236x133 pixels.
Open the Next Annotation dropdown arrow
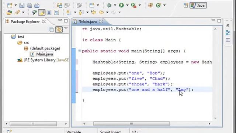(75, 12)
